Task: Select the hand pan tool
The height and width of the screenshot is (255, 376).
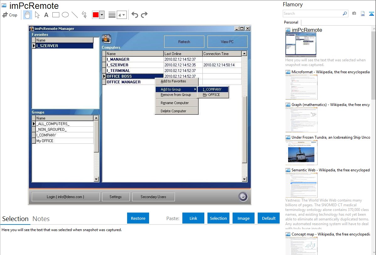Action: tap(27, 15)
